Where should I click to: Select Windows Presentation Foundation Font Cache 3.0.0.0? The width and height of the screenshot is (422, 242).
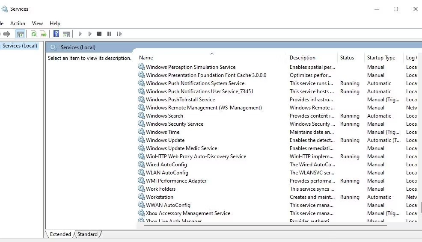coord(206,75)
